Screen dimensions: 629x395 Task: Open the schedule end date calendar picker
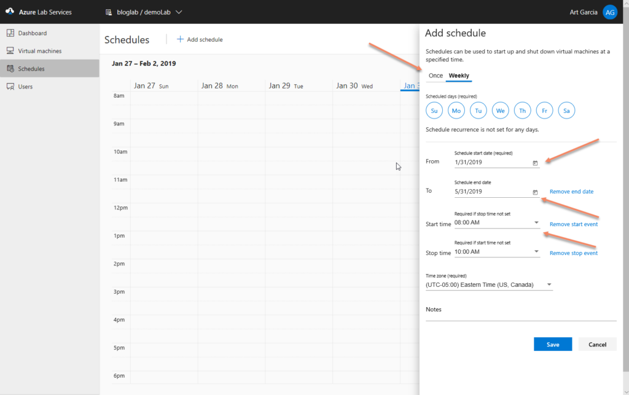point(535,191)
